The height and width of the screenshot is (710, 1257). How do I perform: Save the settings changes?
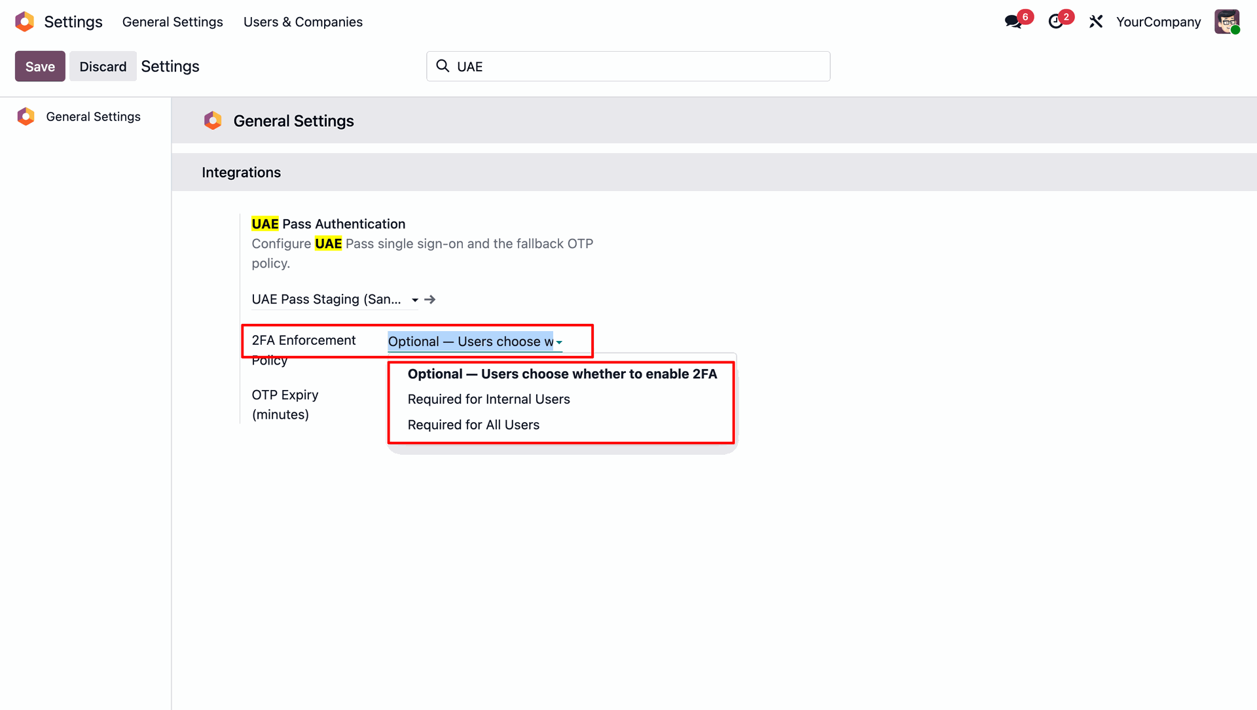pos(40,66)
